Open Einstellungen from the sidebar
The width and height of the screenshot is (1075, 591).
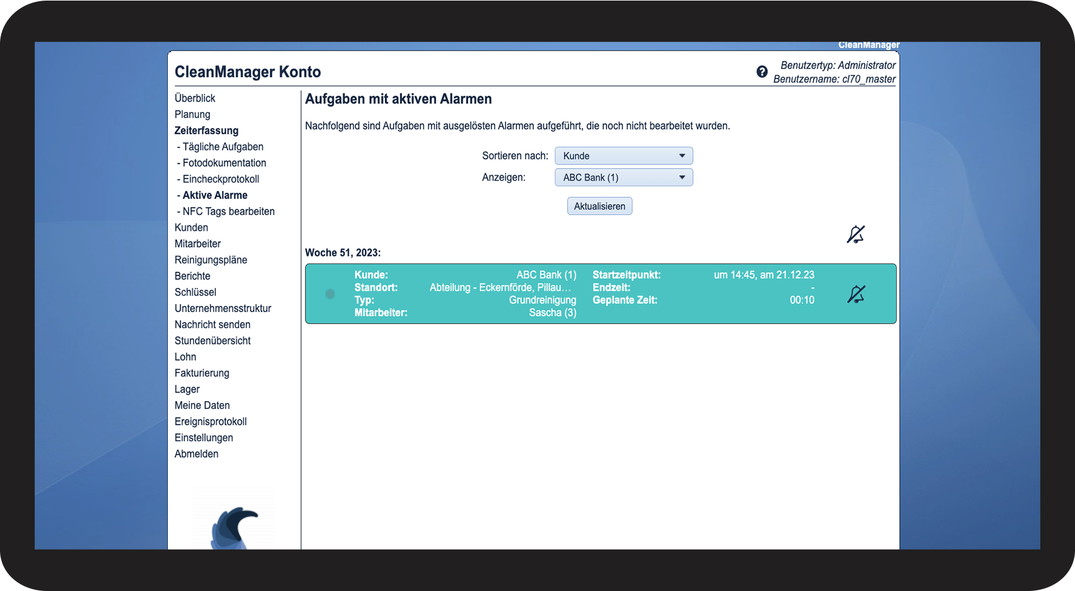point(204,438)
